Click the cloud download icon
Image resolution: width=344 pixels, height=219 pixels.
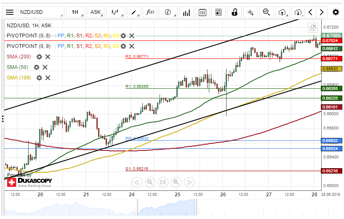point(298,12)
